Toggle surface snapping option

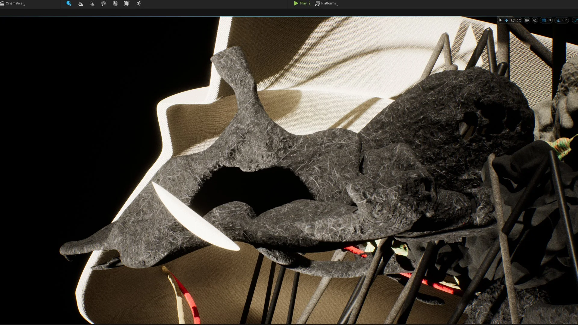(x=535, y=20)
